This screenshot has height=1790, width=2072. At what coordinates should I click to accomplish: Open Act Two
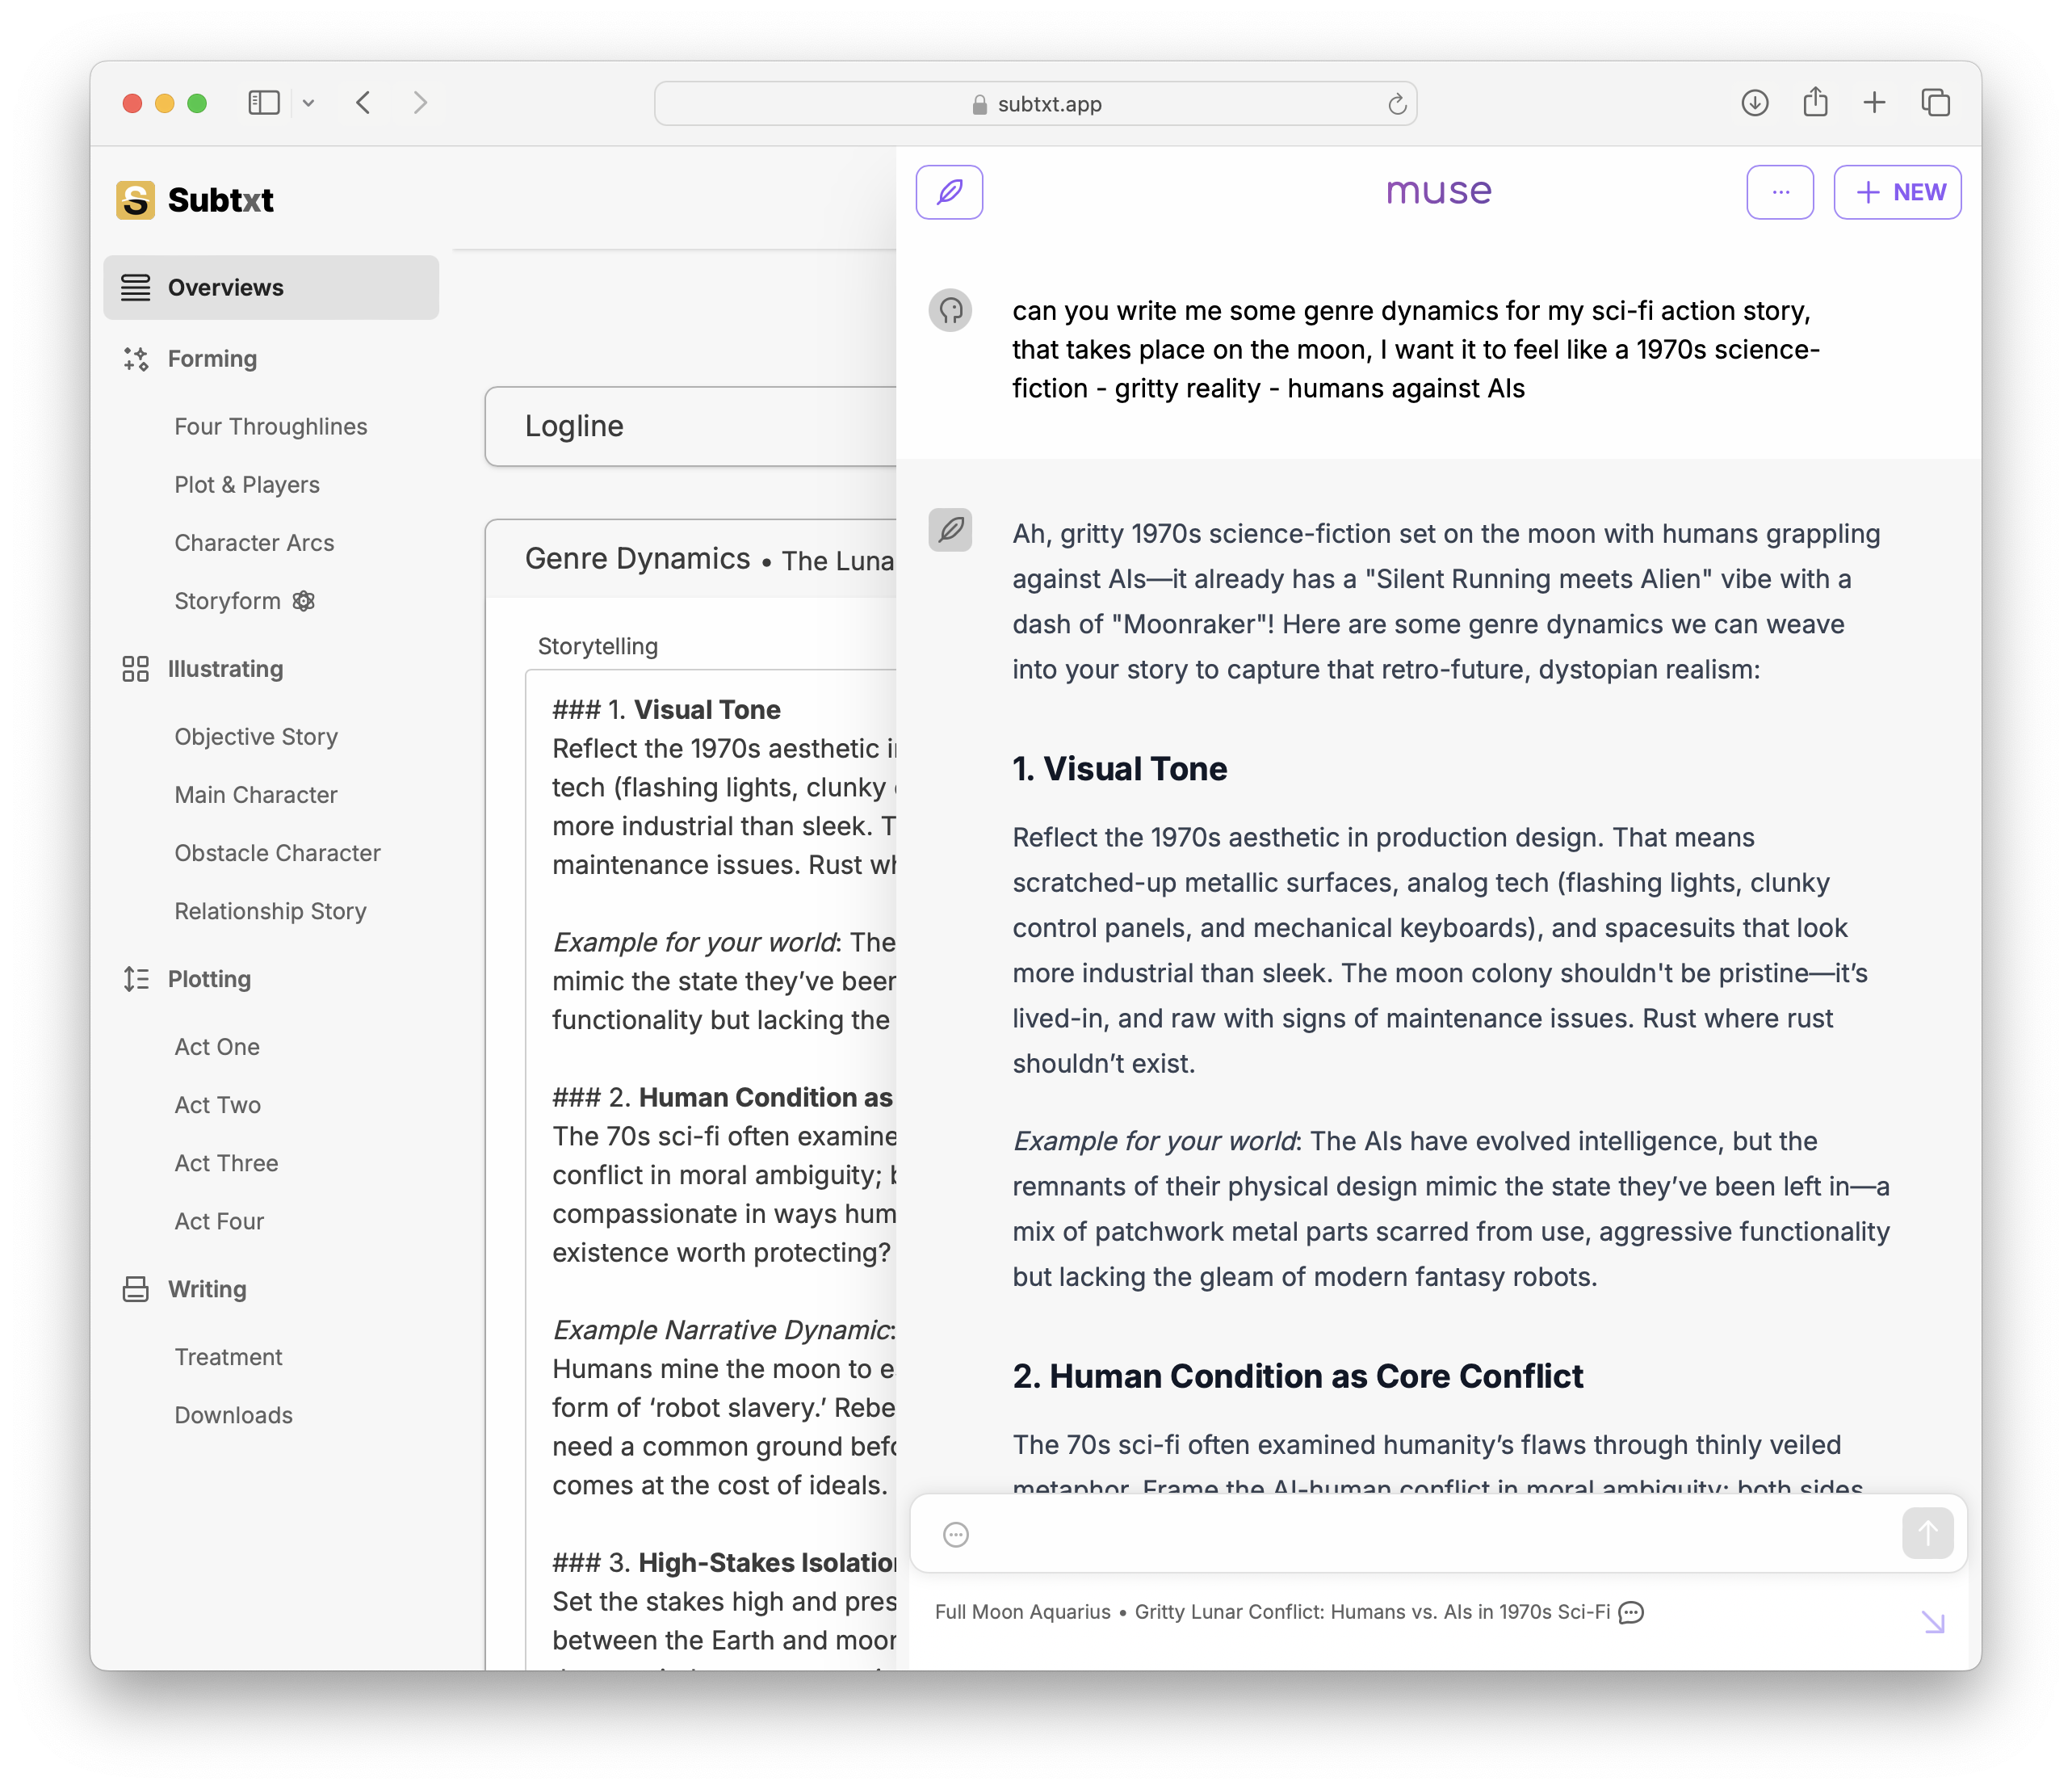coord(217,1105)
